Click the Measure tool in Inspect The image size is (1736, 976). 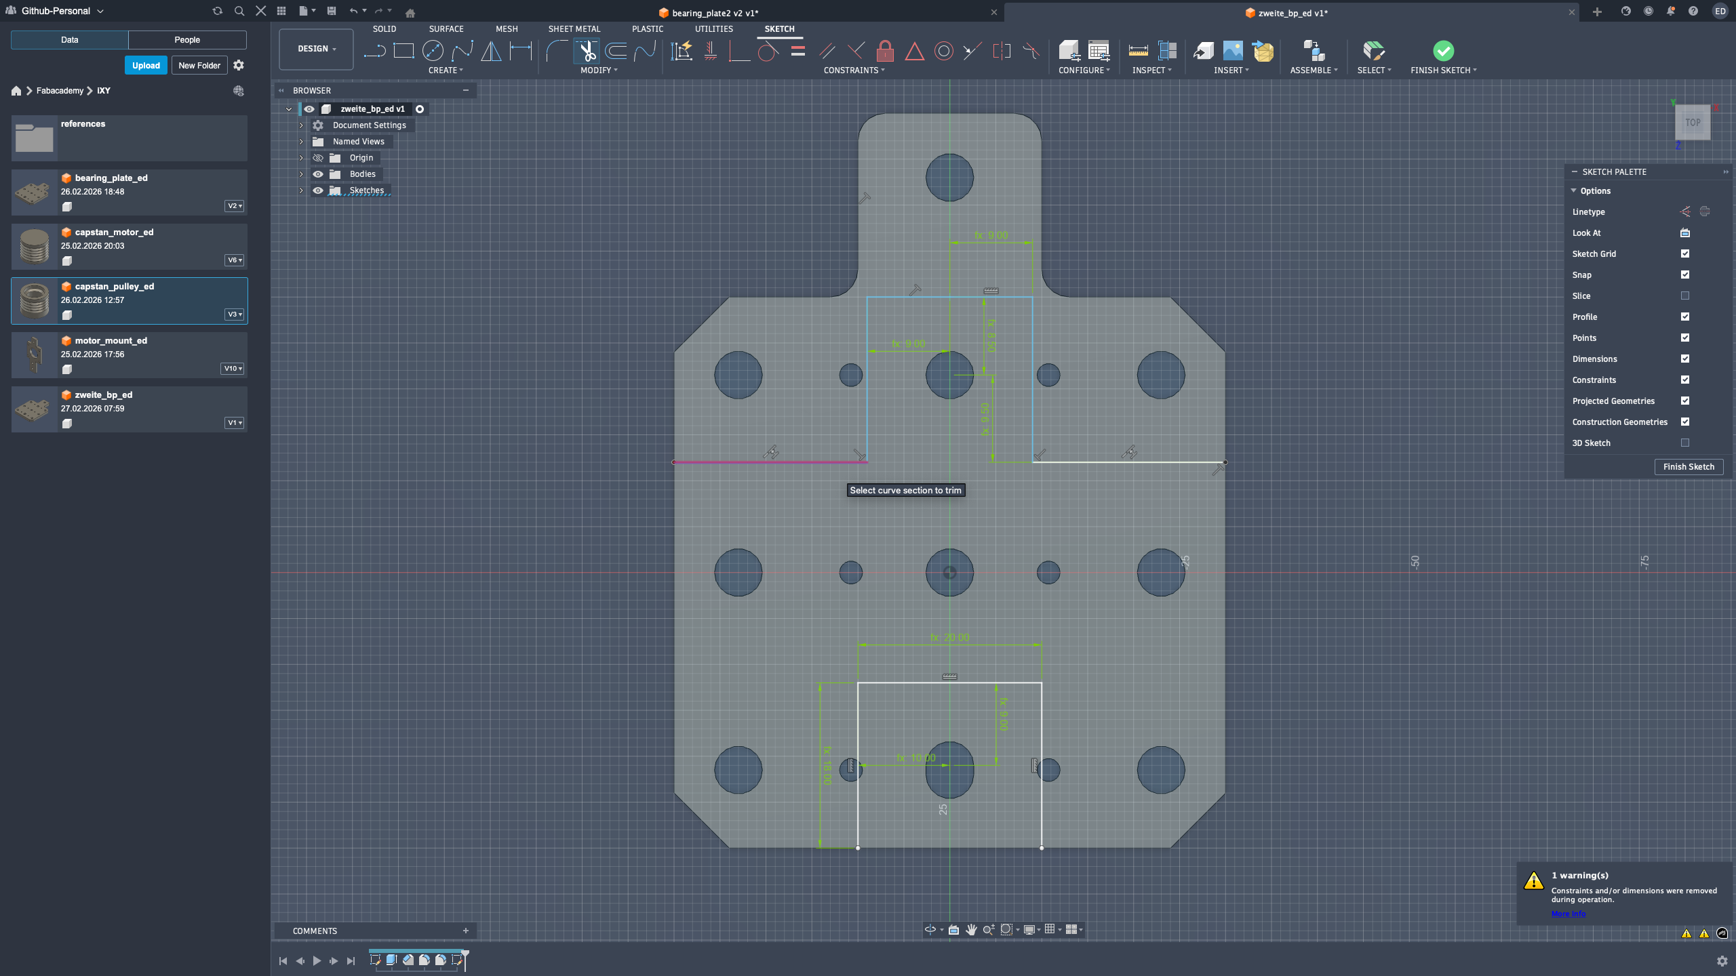1138,51
